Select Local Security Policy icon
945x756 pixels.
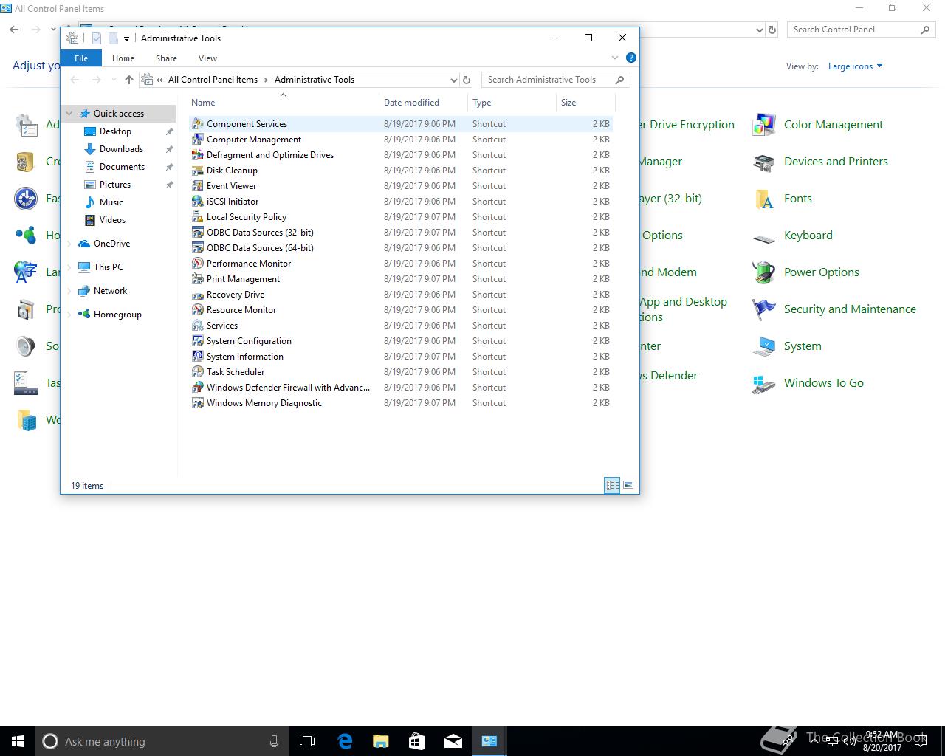197,217
